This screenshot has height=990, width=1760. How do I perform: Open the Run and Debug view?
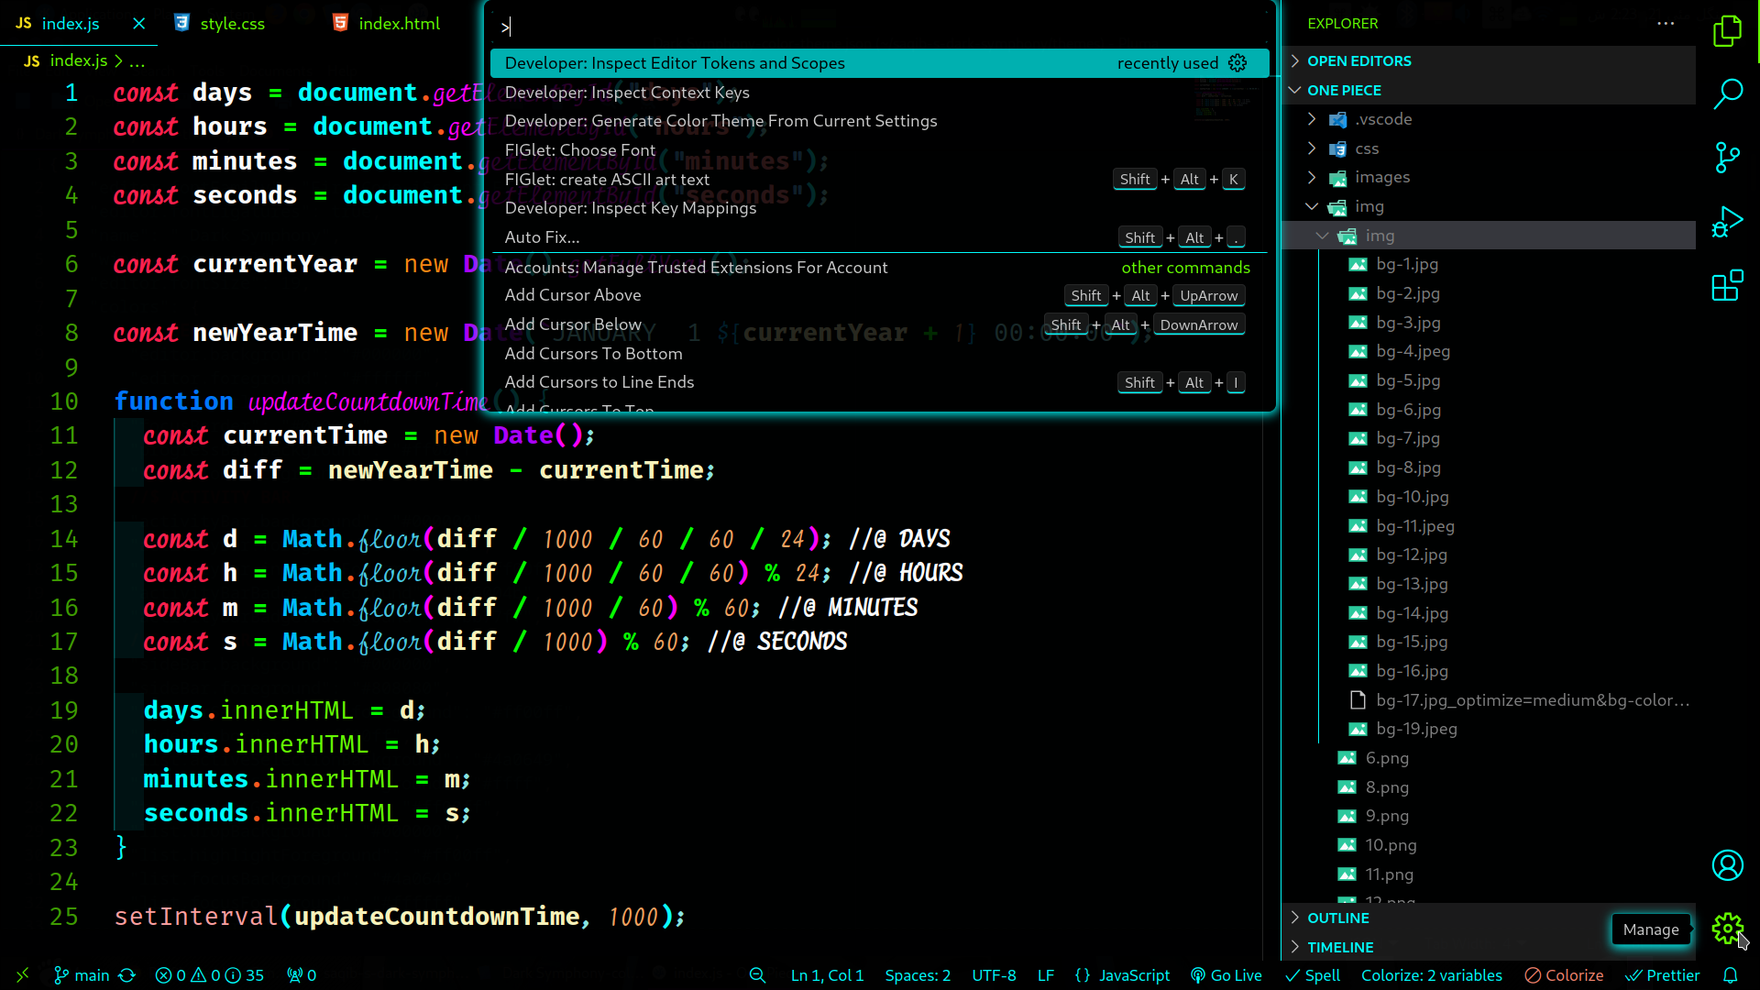pyautogui.click(x=1727, y=222)
